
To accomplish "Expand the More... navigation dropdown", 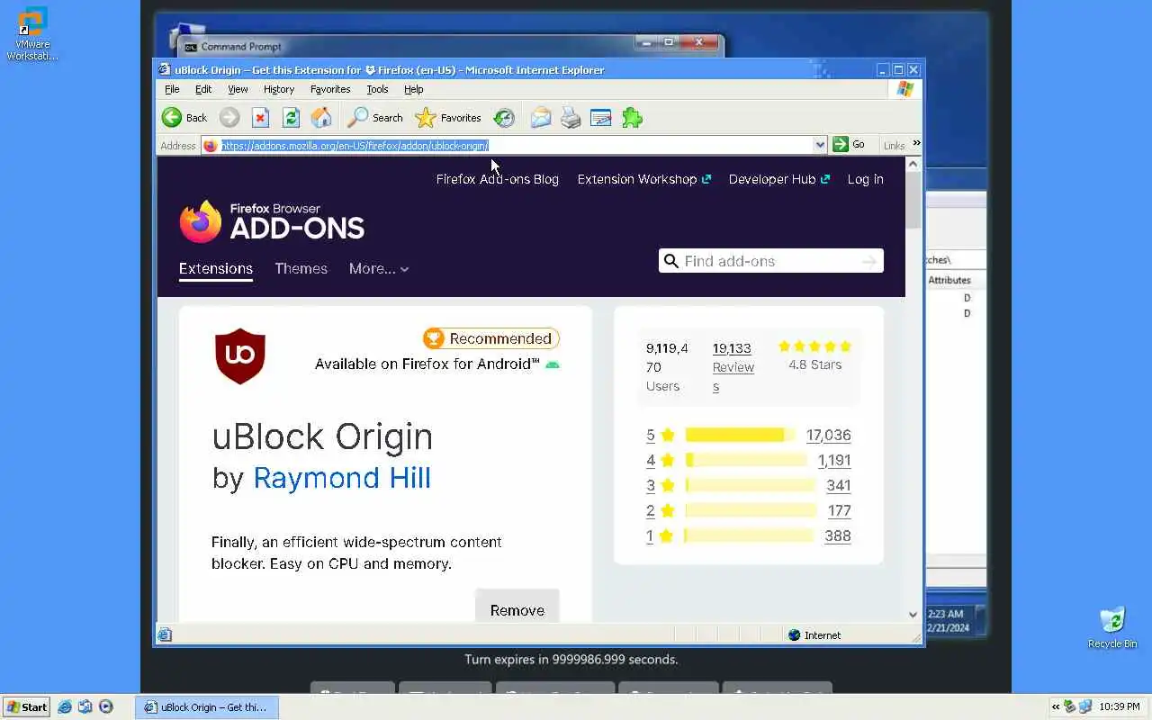I will click(x=379, y=268).
